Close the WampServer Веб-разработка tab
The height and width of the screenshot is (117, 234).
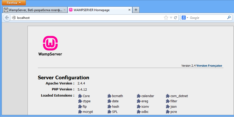pos(64,10)
